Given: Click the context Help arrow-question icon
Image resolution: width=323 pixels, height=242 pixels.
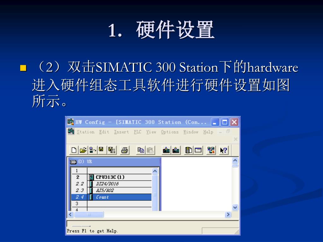Looking at the screenshot, I should [224, 150].
